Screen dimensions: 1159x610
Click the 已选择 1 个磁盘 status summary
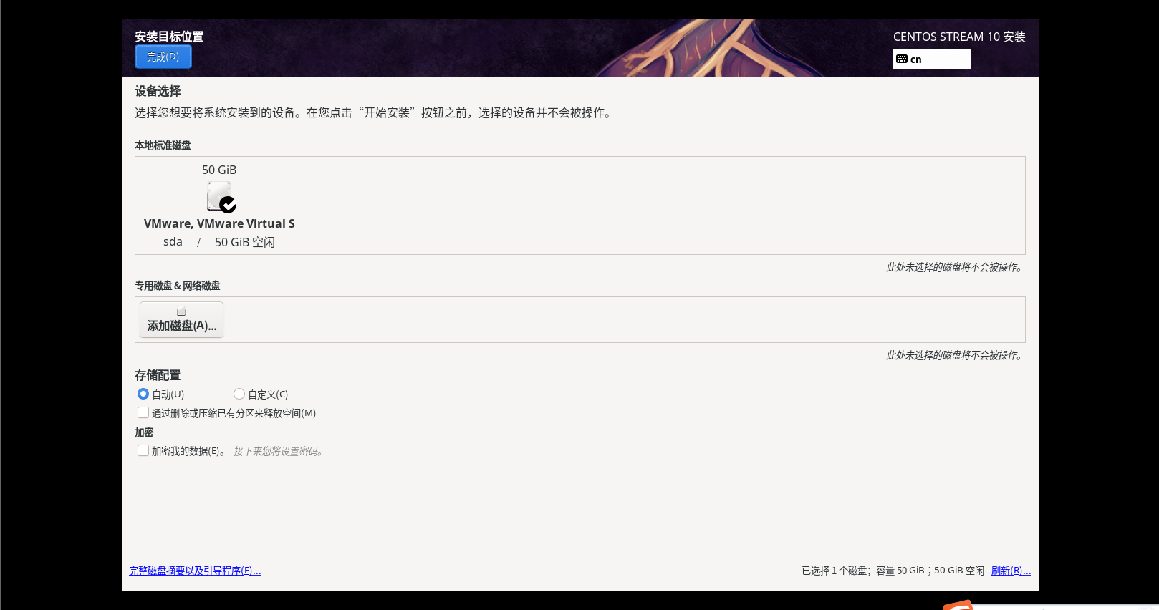[x=833, y=571]
